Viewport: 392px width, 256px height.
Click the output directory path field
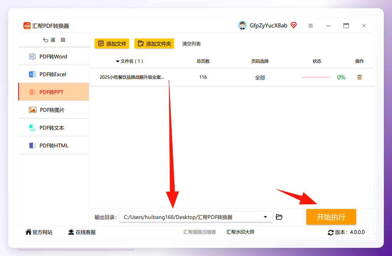point(196,217)
